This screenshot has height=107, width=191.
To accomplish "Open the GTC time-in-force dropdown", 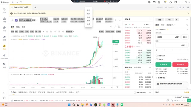I will tap(186, 59).
